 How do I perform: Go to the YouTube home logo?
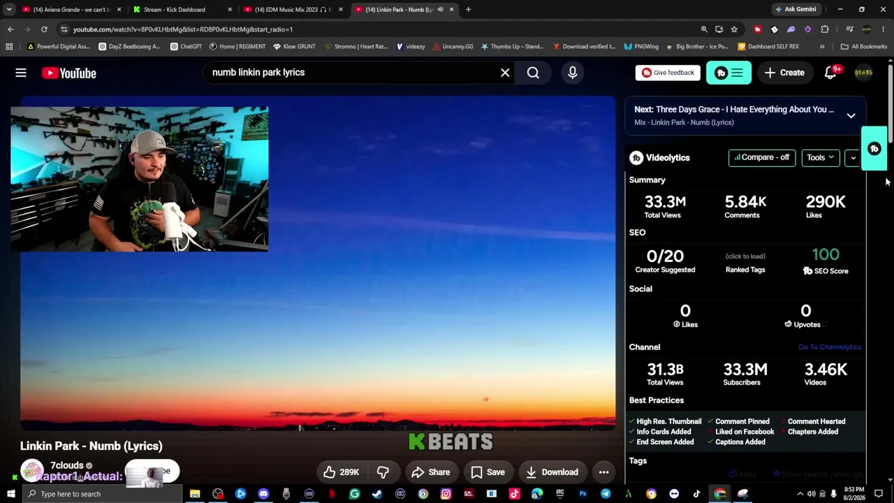(x=68, y=73)
